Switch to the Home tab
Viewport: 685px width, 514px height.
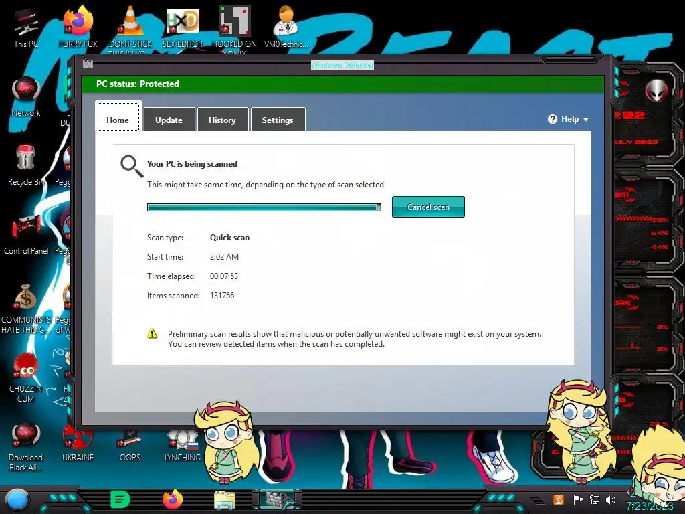[118, 116]
